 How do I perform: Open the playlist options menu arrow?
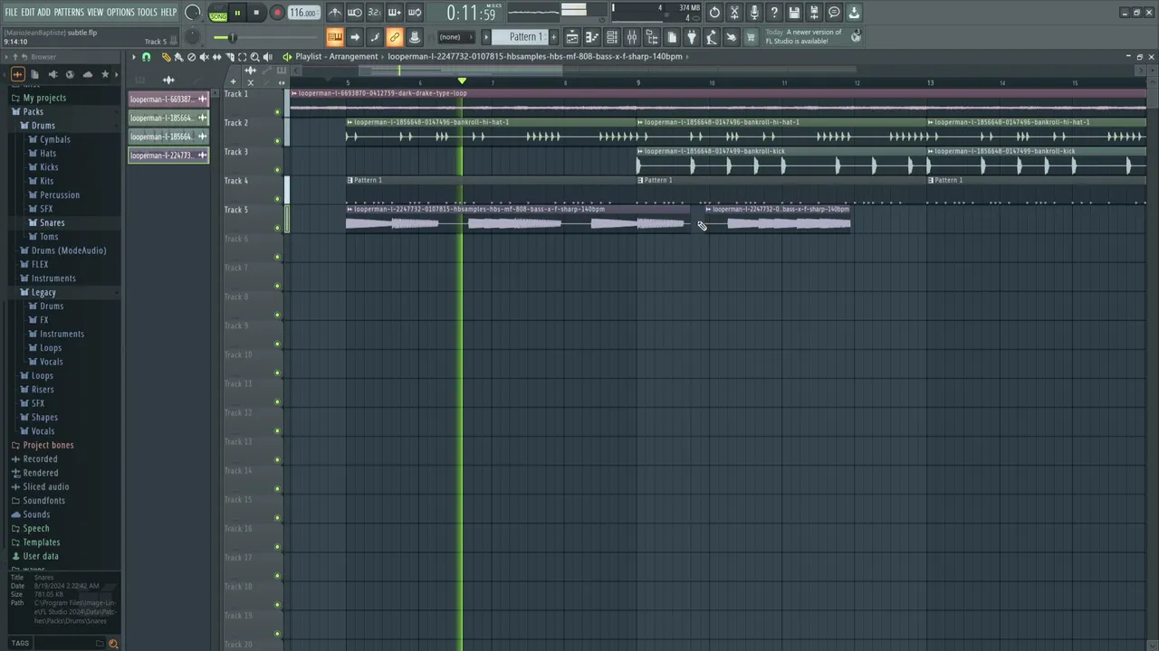(133, 57)
